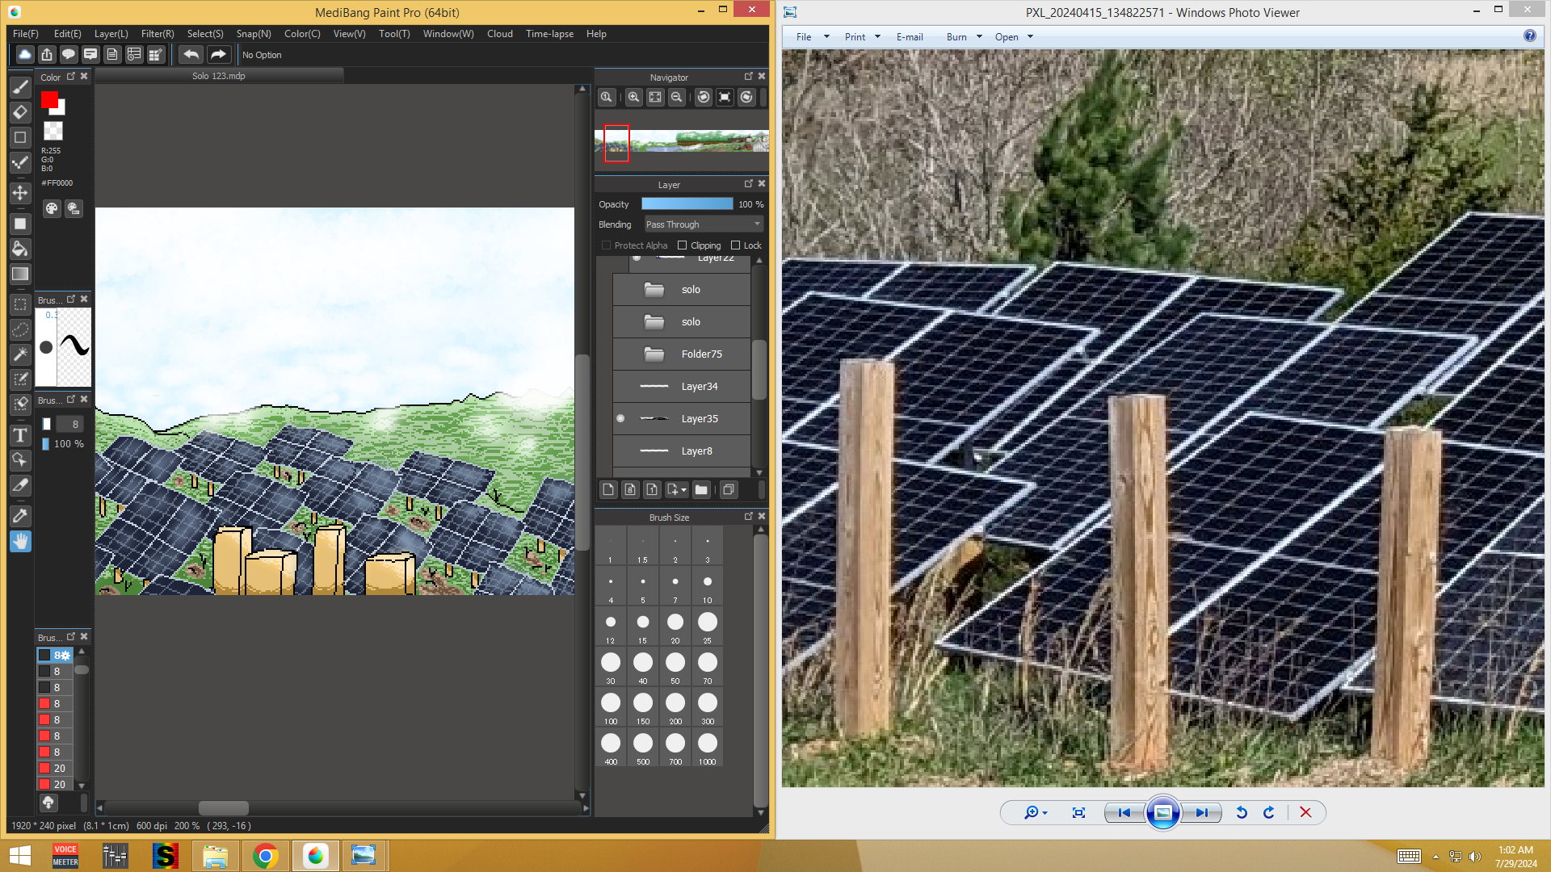Enable the Clipping checkbox
This screenshot has height=872, width=1551.
[683, 245]
